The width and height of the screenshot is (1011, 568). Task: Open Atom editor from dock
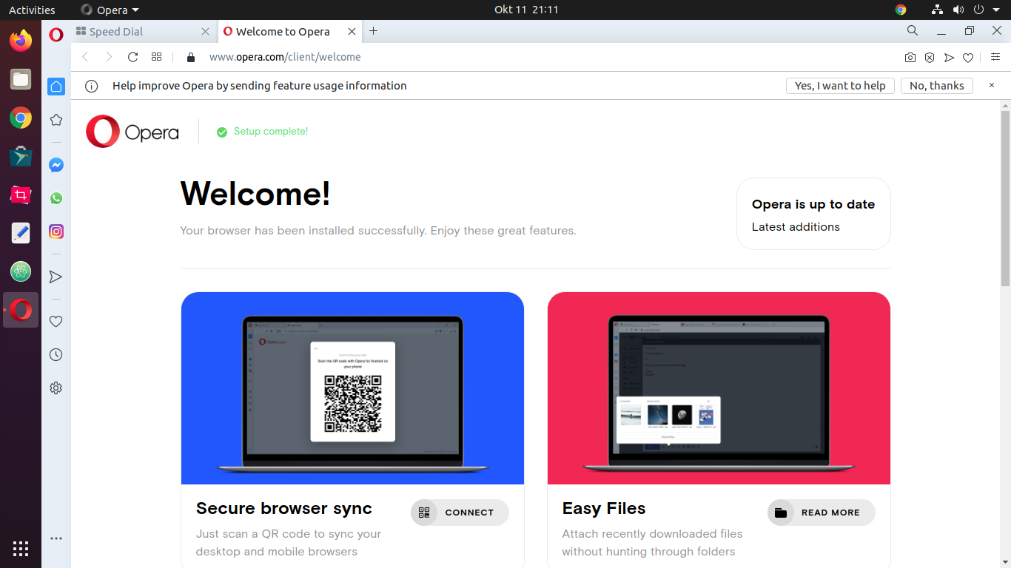tap(21, 271)
